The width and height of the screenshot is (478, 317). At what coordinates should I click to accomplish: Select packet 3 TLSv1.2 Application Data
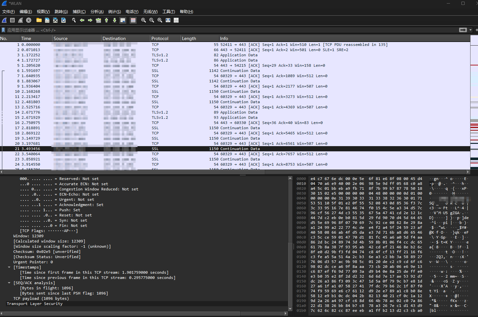point(235,55)
